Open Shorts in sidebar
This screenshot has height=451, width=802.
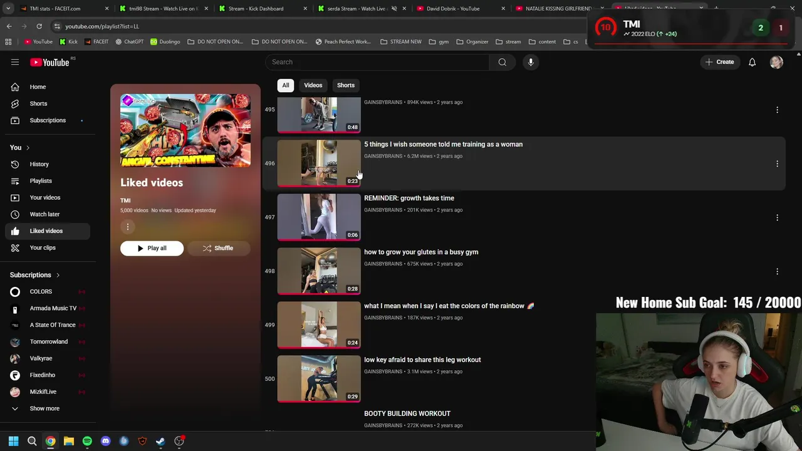coord(48,103)
